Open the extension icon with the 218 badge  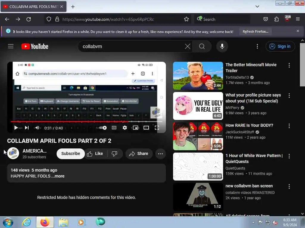[287, 19]
